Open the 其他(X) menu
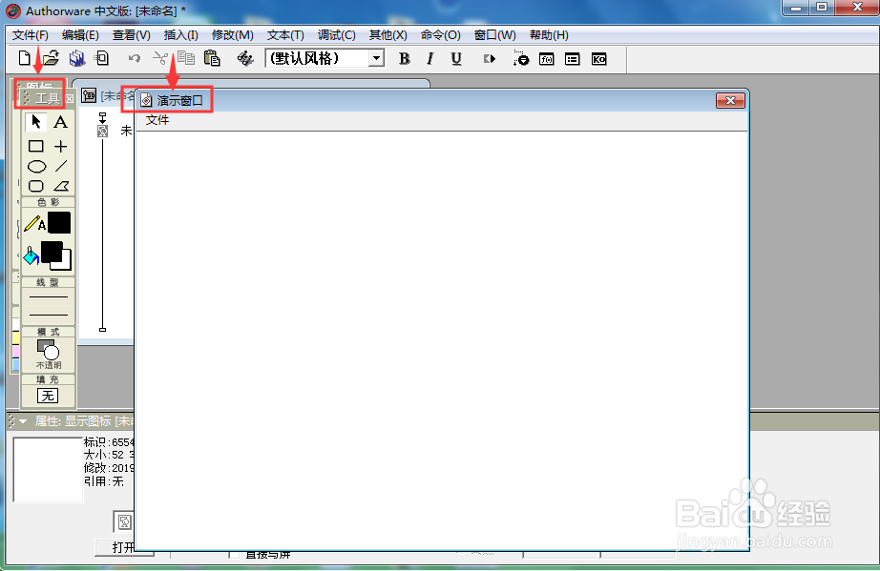This screenshot has height=571, width=880. tap(388, 34)
